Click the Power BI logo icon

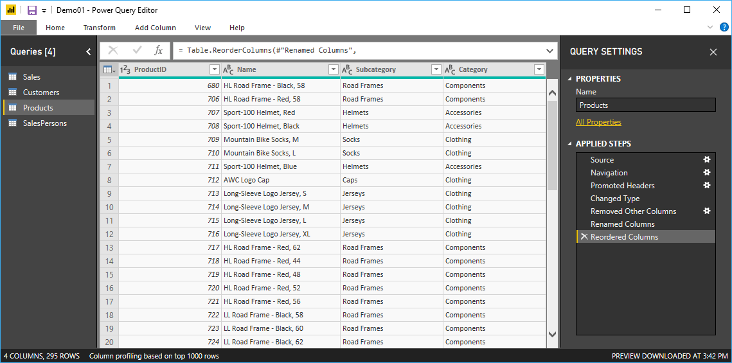11,10
